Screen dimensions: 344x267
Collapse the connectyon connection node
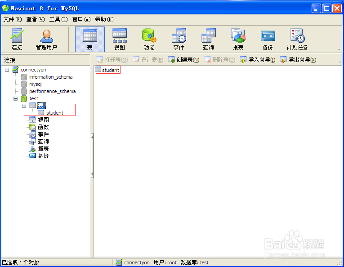7,70
